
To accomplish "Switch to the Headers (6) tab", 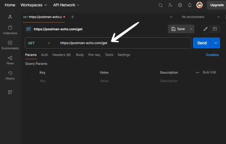I will (62, 55).
